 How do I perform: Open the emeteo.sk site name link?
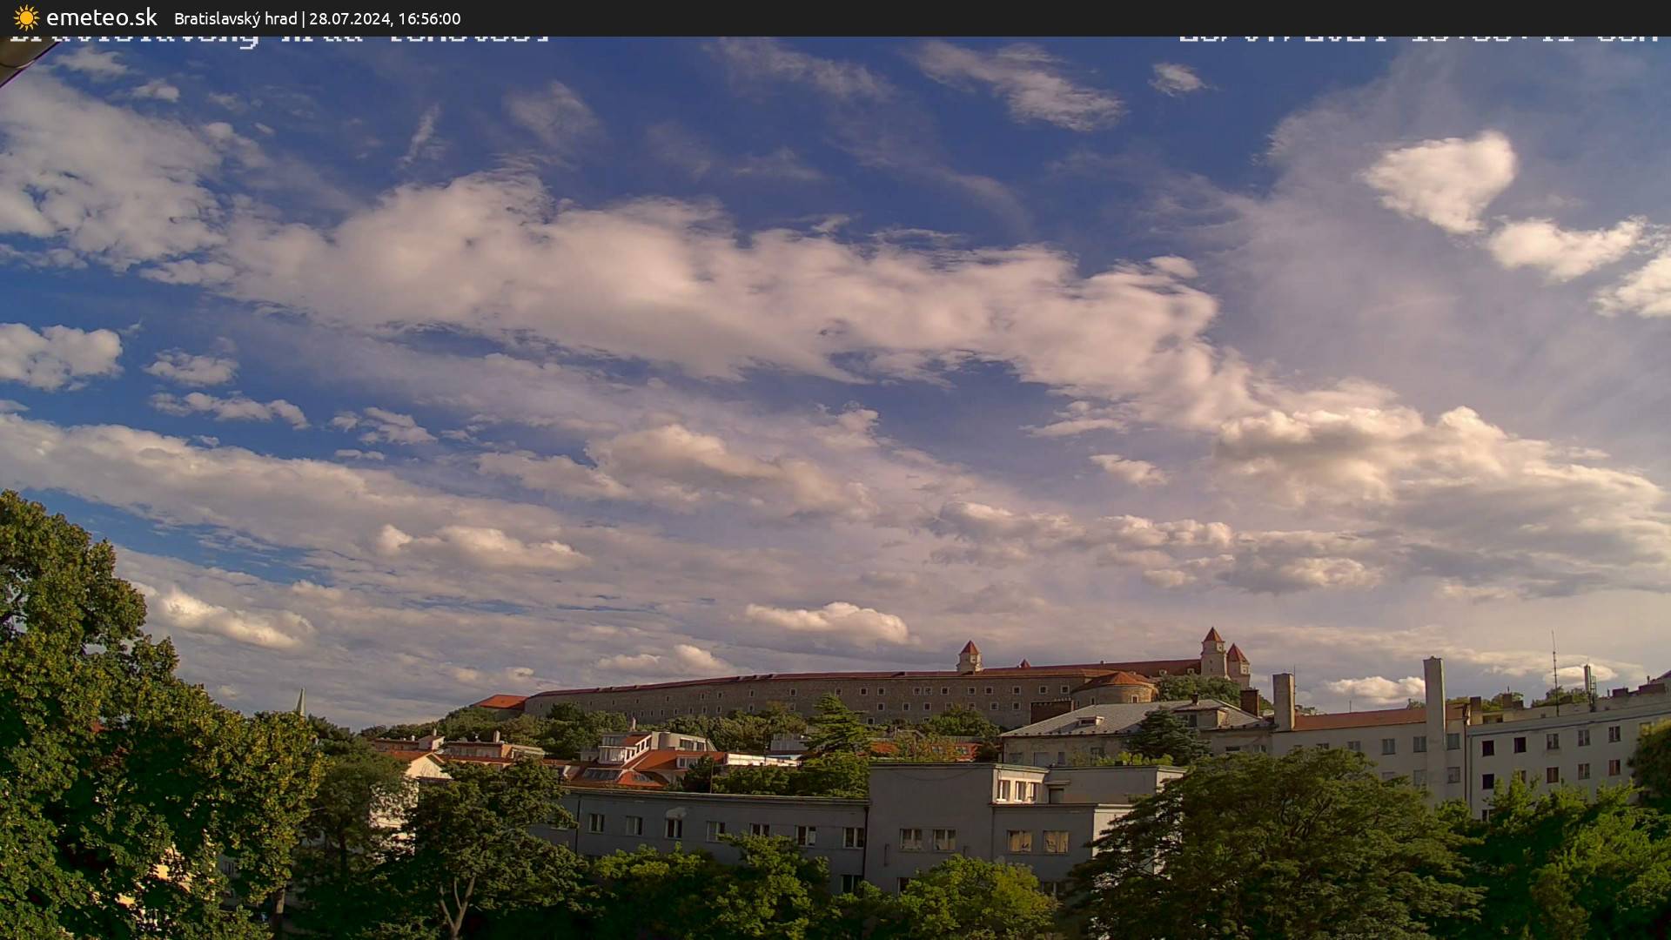101,17
